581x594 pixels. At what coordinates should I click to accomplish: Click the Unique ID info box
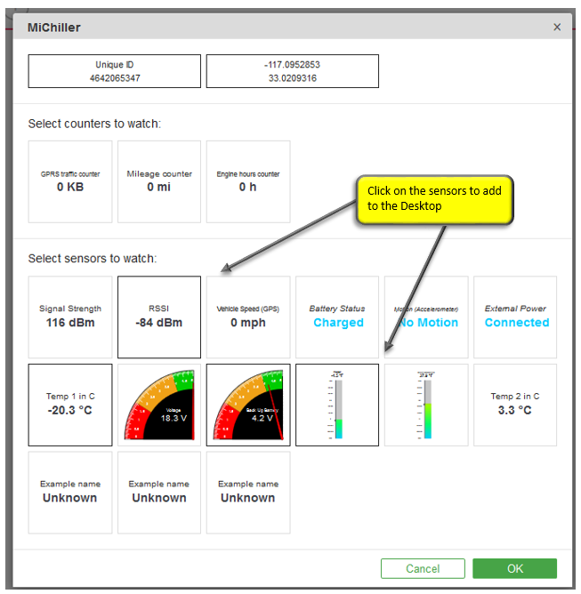(x=114, y=71)
